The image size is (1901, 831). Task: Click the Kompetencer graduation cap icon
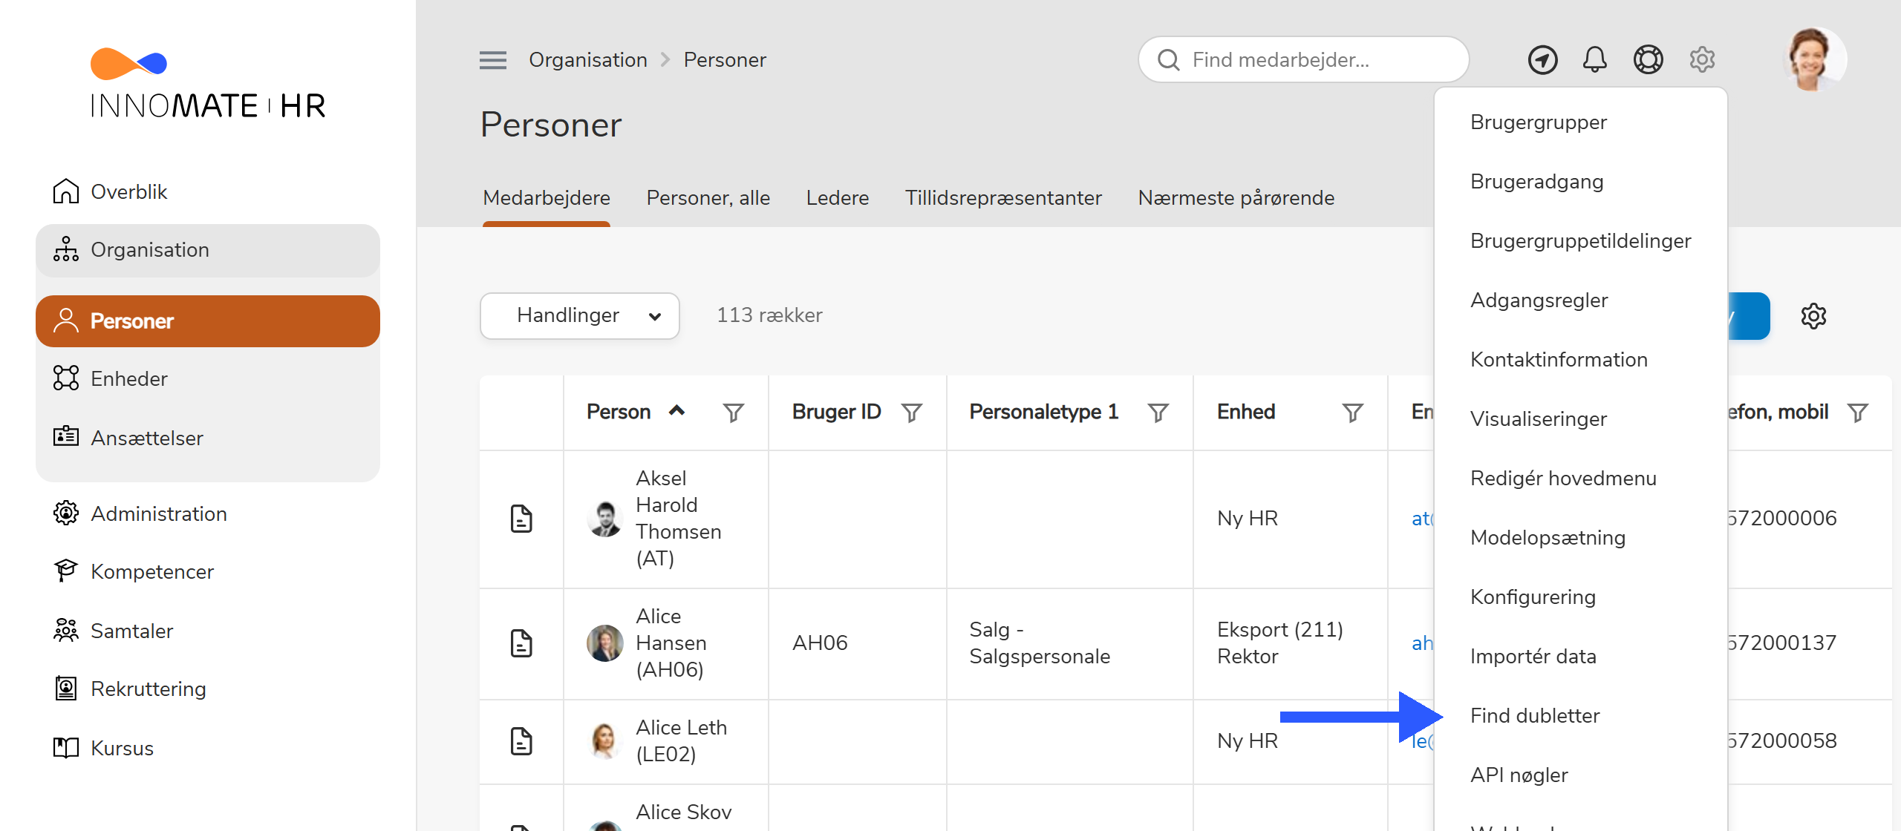[x=66, y=571]
